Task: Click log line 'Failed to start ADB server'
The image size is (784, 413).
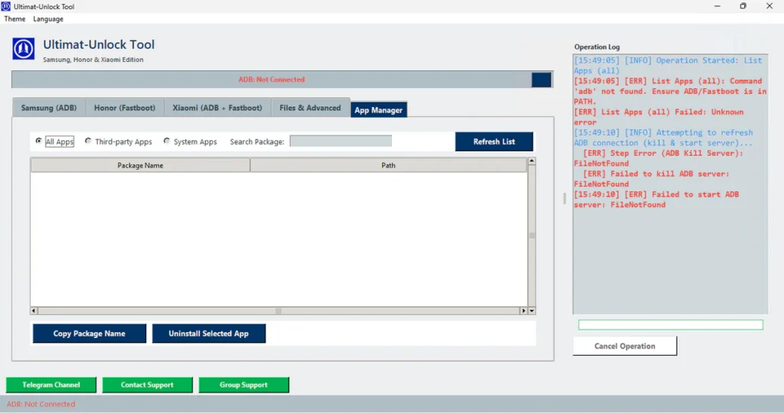Action: [x=656, y=200]
